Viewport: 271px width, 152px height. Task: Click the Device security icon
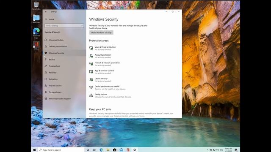[91, 80]
